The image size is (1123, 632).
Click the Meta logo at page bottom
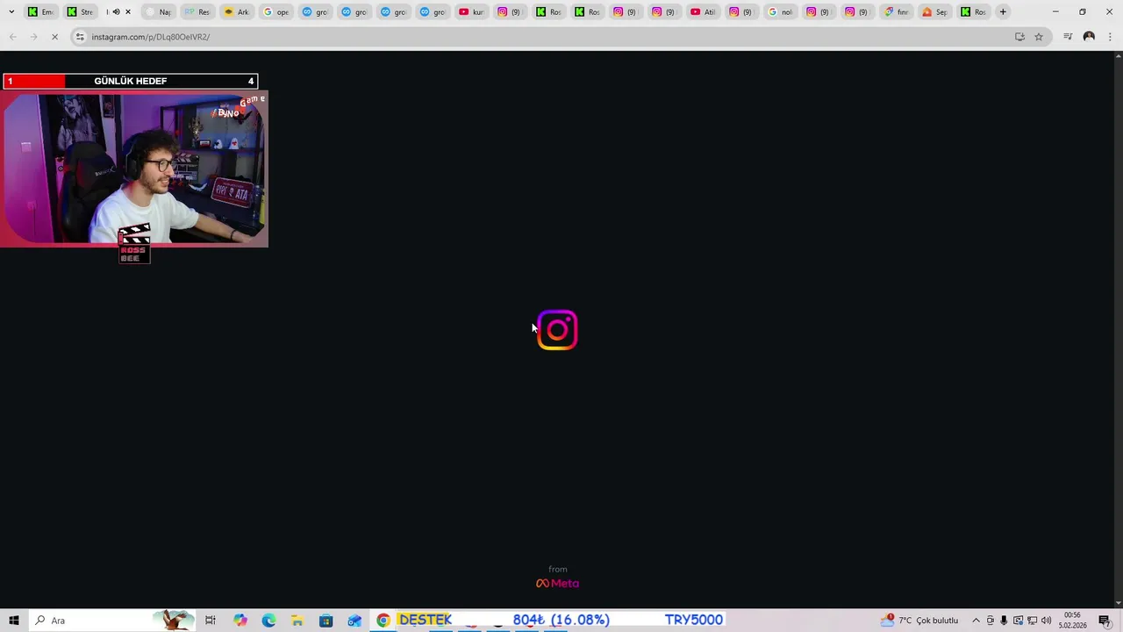click(x=558, y=583)
